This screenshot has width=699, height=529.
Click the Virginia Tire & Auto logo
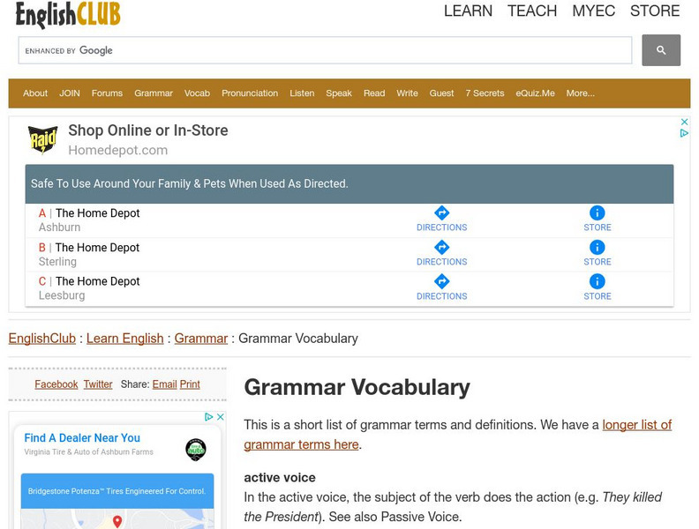tap(196, 450)
